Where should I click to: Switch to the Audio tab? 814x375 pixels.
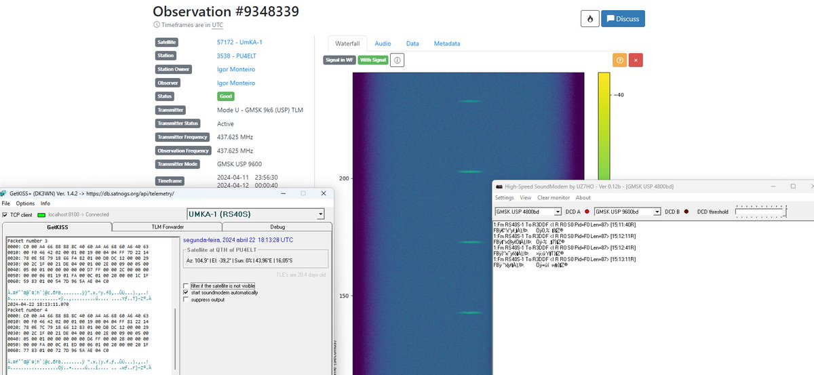tap(383, 43)
